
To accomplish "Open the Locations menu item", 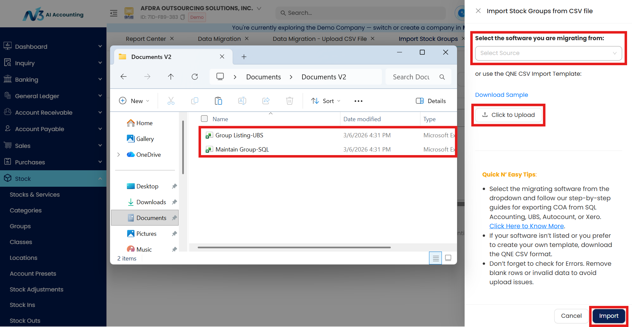I will [23, 258].
